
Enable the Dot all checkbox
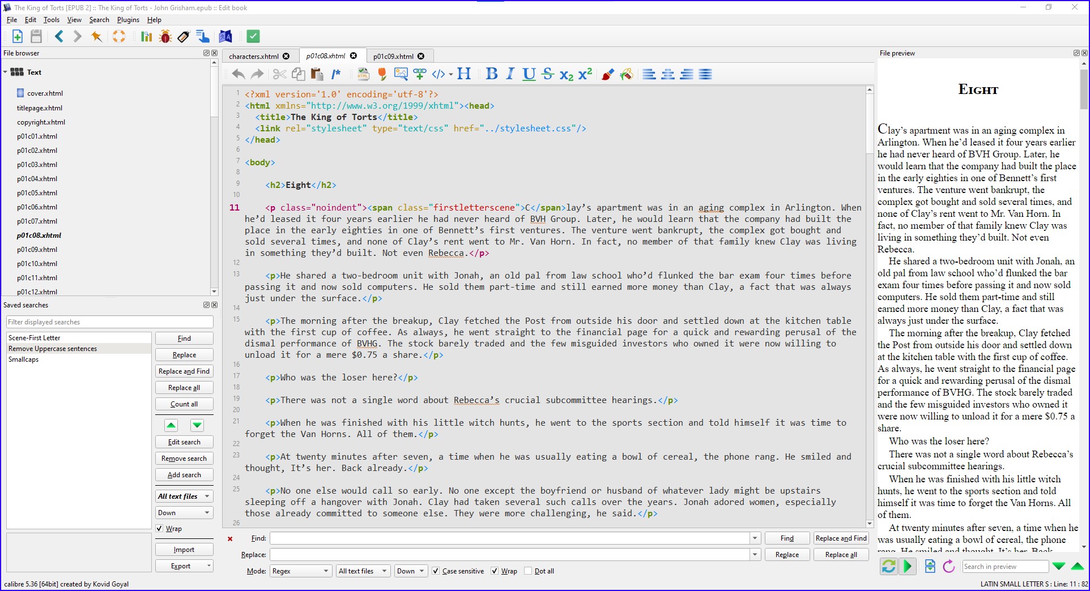(528, 571)
